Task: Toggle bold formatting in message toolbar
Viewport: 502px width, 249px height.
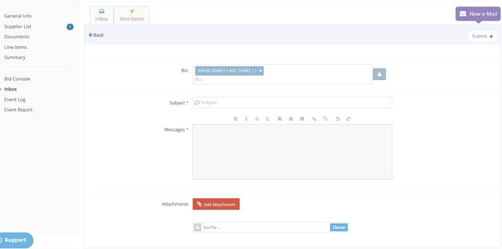Action: click(x=235, y=119)
